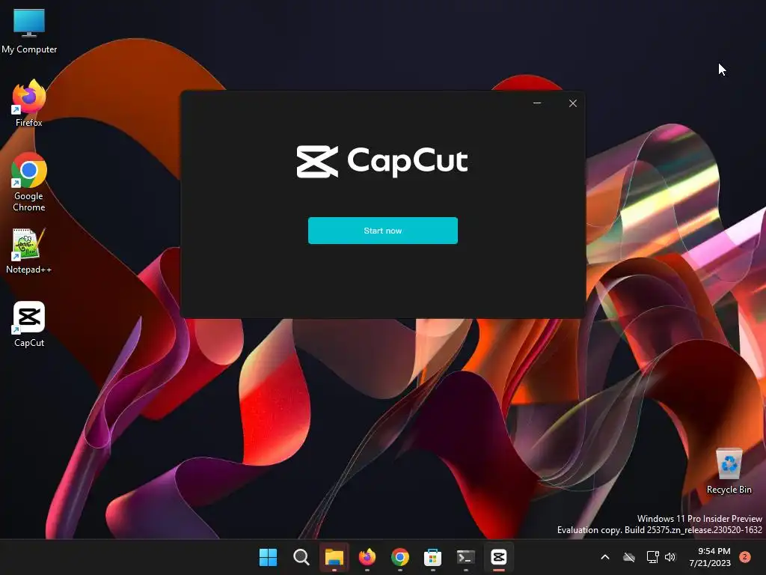
Task: Open the clock showing 9:54 PM
Action: click(x=710, y=557)
